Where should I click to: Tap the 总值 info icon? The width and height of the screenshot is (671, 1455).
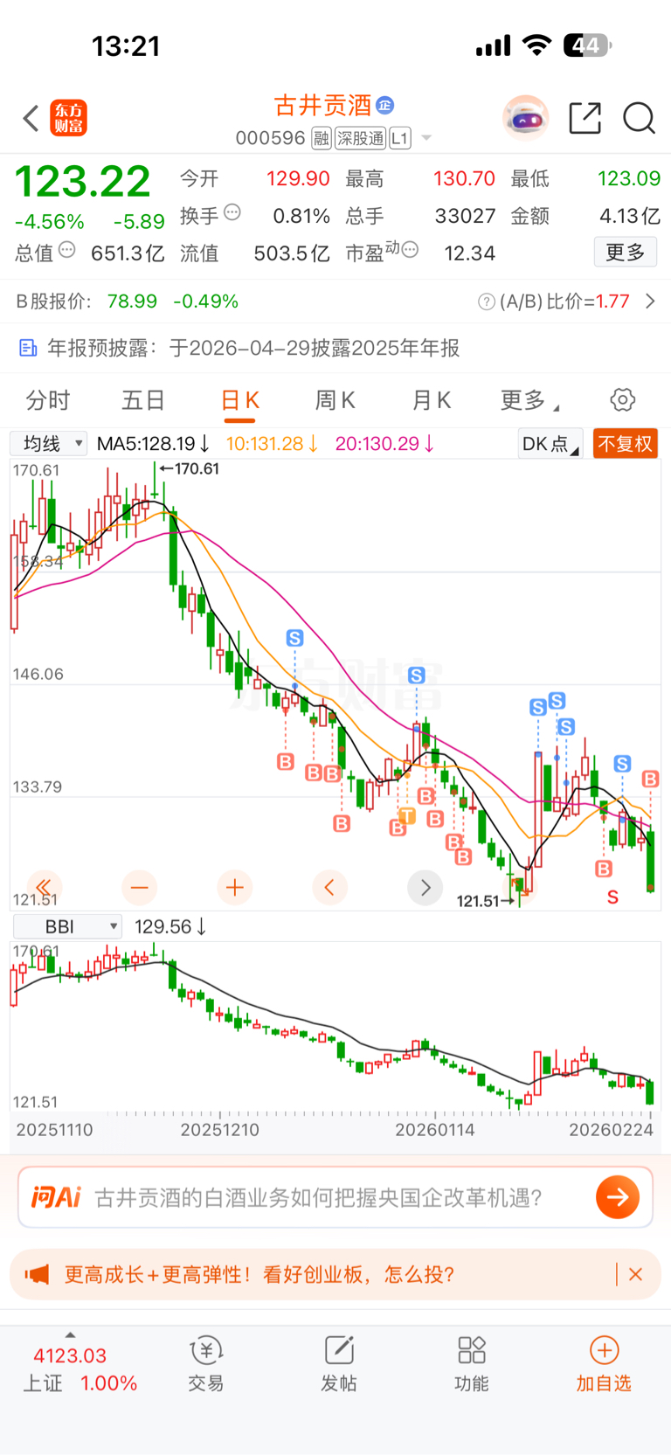coord(67,250)
